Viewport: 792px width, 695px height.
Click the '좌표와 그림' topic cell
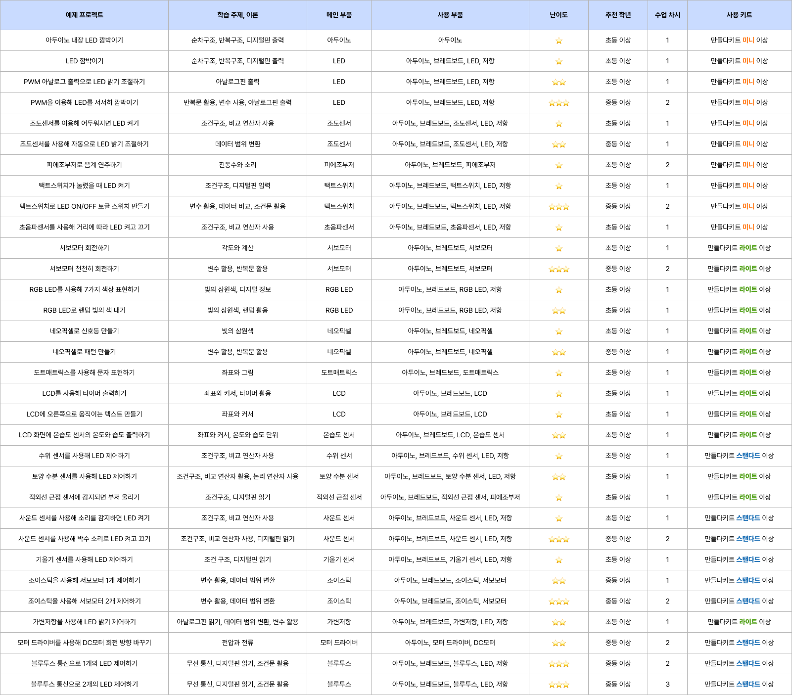pos(237,372)
